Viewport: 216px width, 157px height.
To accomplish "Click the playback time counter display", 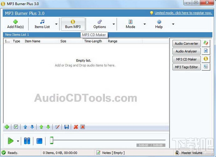I will click(151, 145).
